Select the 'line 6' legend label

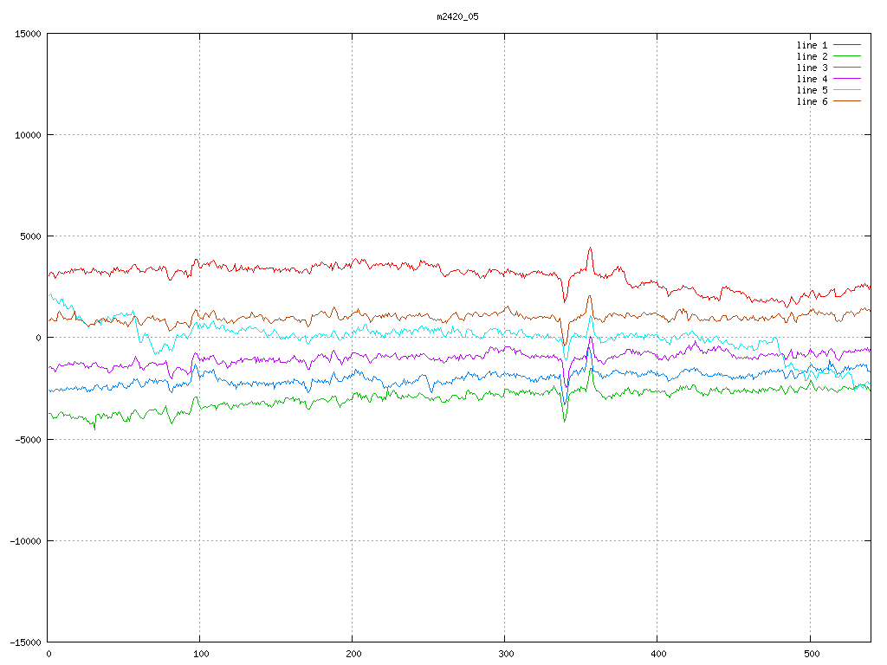[812, 102]
